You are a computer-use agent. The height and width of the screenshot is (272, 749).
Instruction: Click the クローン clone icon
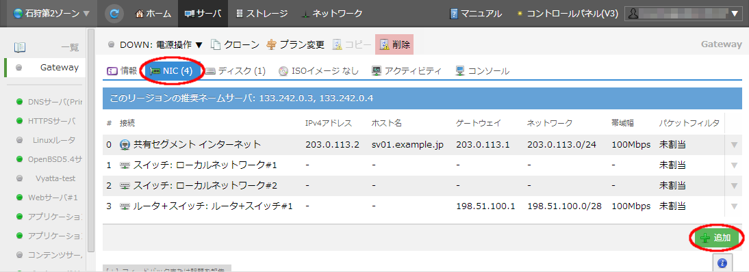click(216, 44)
